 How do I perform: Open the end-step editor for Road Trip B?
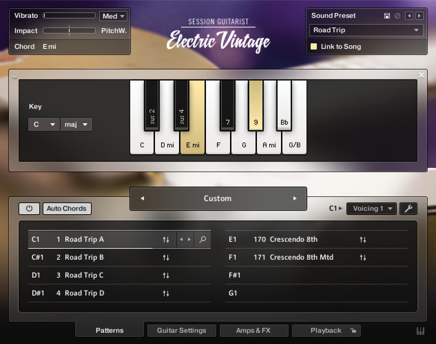point(166,257)
